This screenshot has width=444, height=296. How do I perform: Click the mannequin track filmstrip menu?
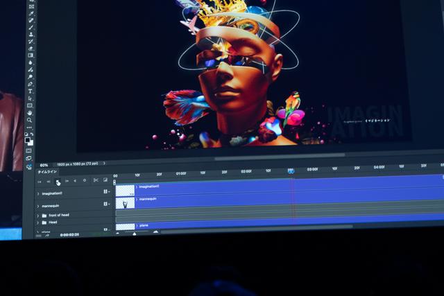point(106,204)
